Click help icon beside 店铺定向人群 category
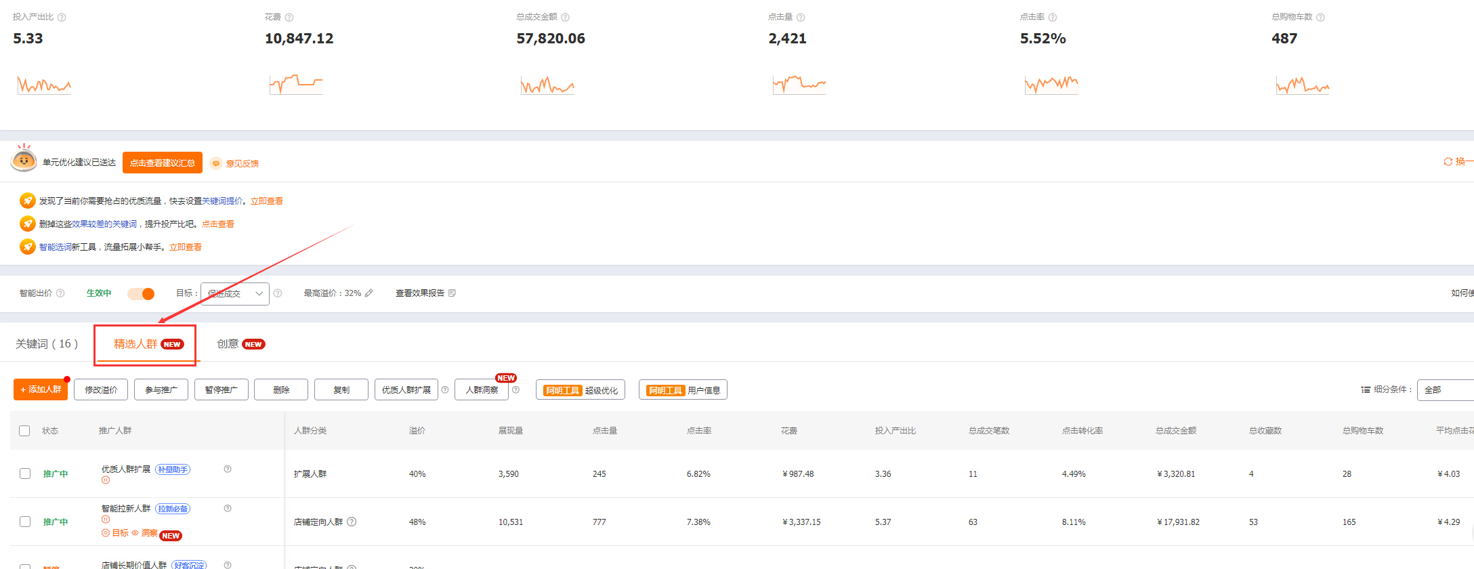 pos(352,522)
